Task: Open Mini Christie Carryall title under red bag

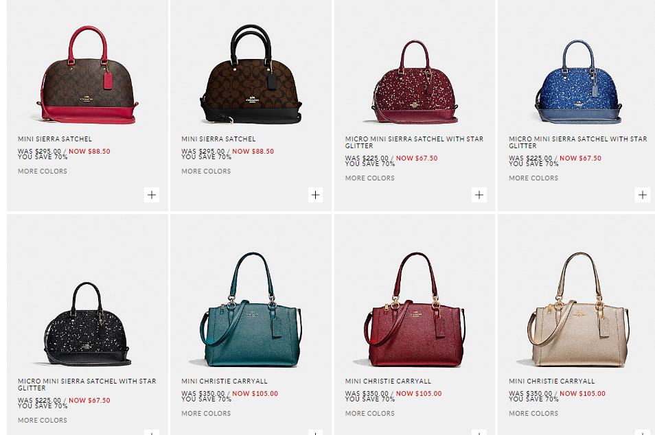Action: pyautogui.click(x=388, y=381)
